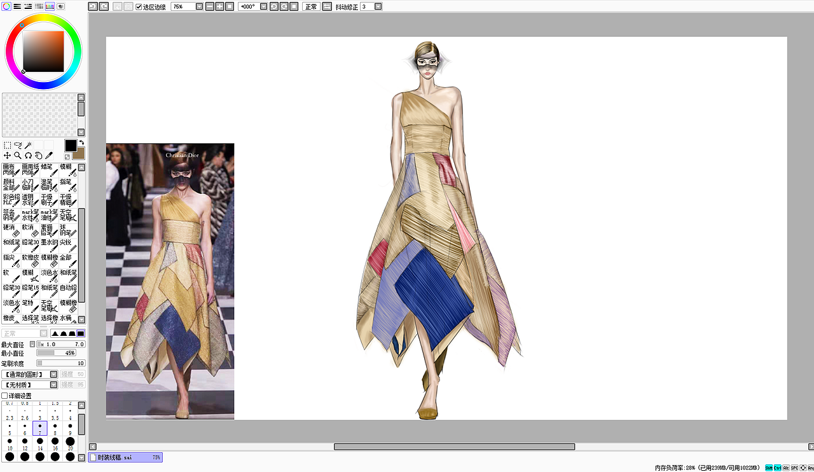The image size is (814, 472).
Task: Click the Dior runway reference photo
Action: coord(170,281)
